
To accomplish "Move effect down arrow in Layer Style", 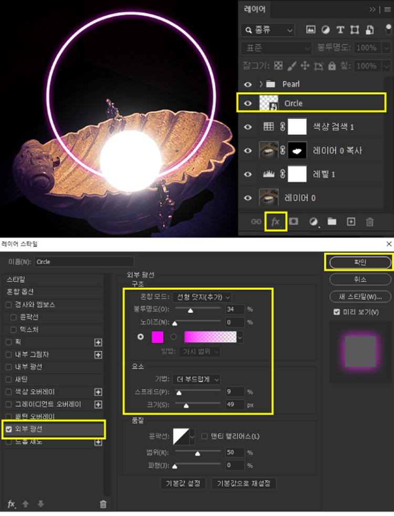I will point(41,504).
